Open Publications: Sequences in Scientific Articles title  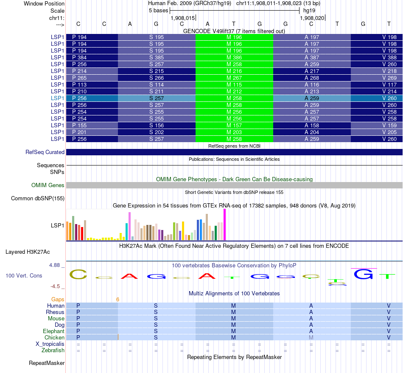tap(234, 159)
